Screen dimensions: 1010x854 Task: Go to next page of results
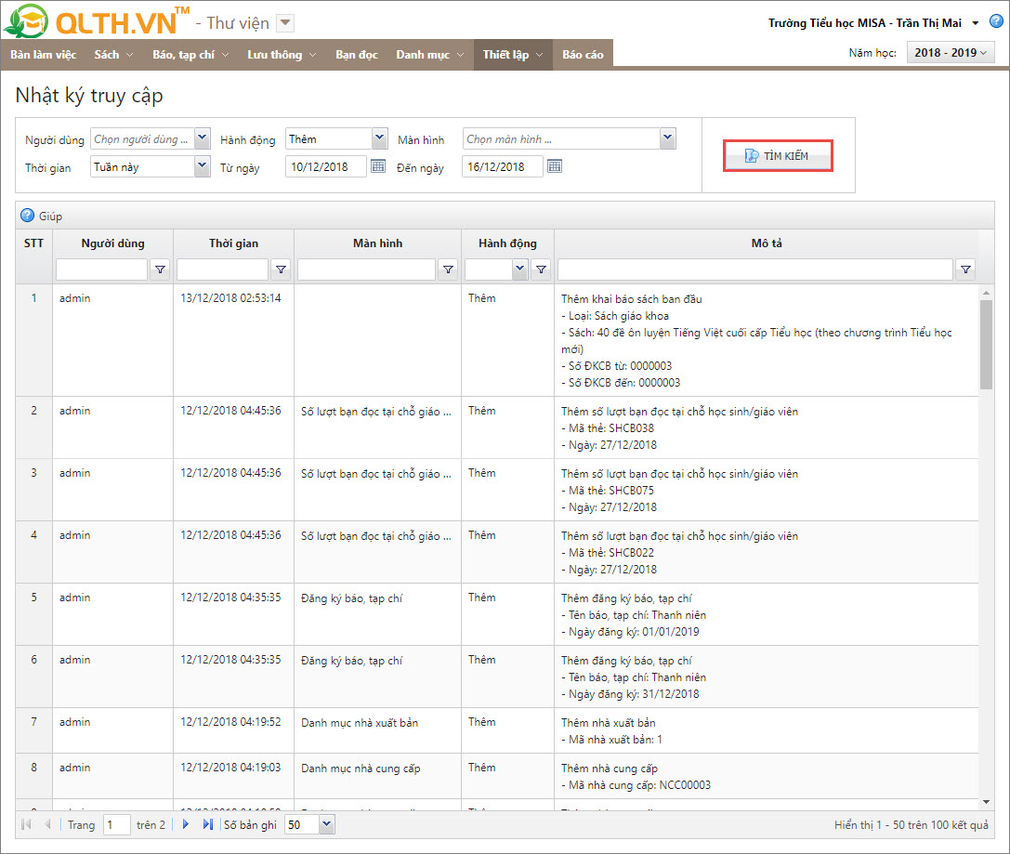pyautogui.click(x=186, y=824)
